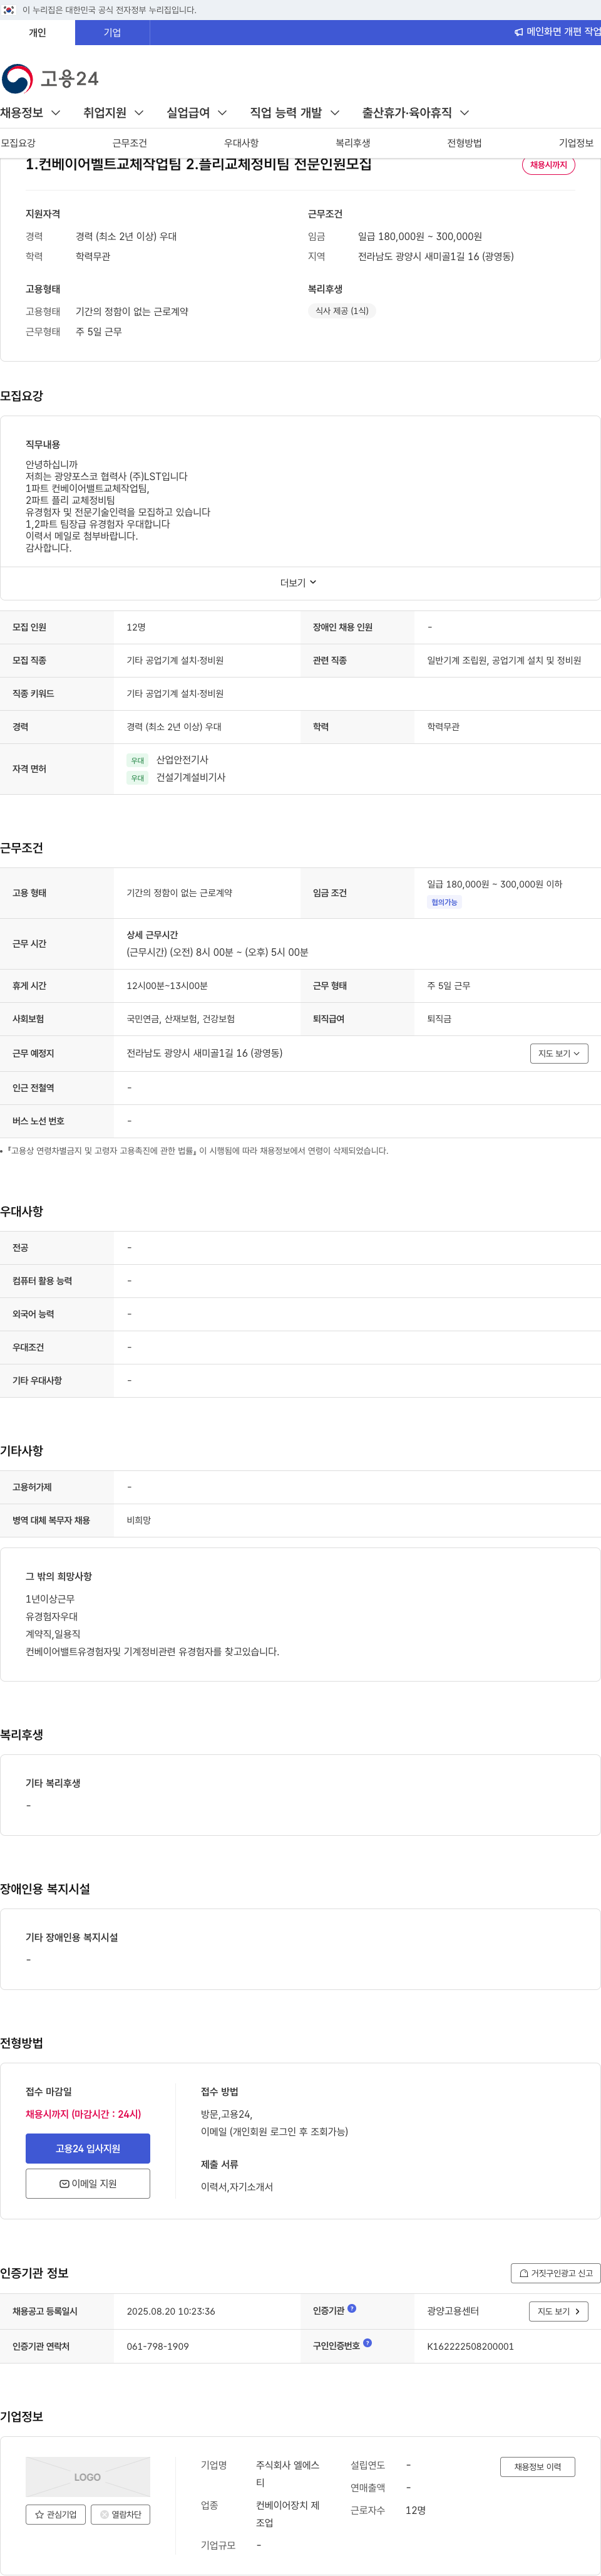Report via 거짓구인광고 신고 button

pyautogui.click(x=556, y=2273)
